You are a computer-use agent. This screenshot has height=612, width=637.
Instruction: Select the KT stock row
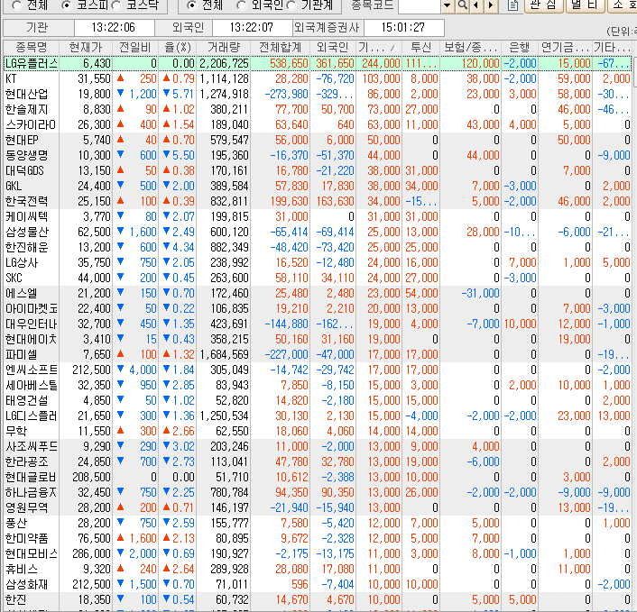317,78
